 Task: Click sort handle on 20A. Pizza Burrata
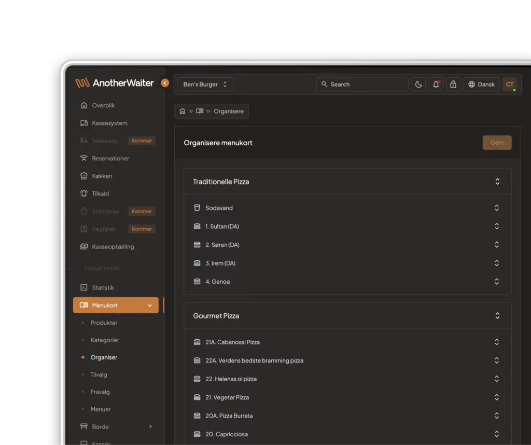pyautogui.click(x=496, y=415)
